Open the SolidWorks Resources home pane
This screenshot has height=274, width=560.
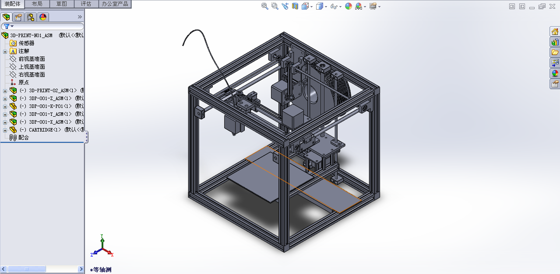(x=555, y=31)
